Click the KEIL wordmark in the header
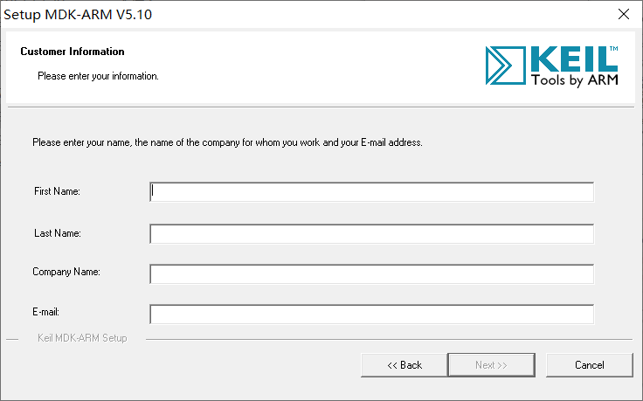The height and width of the screenshot is (401, 643). [x=572, y=59]
